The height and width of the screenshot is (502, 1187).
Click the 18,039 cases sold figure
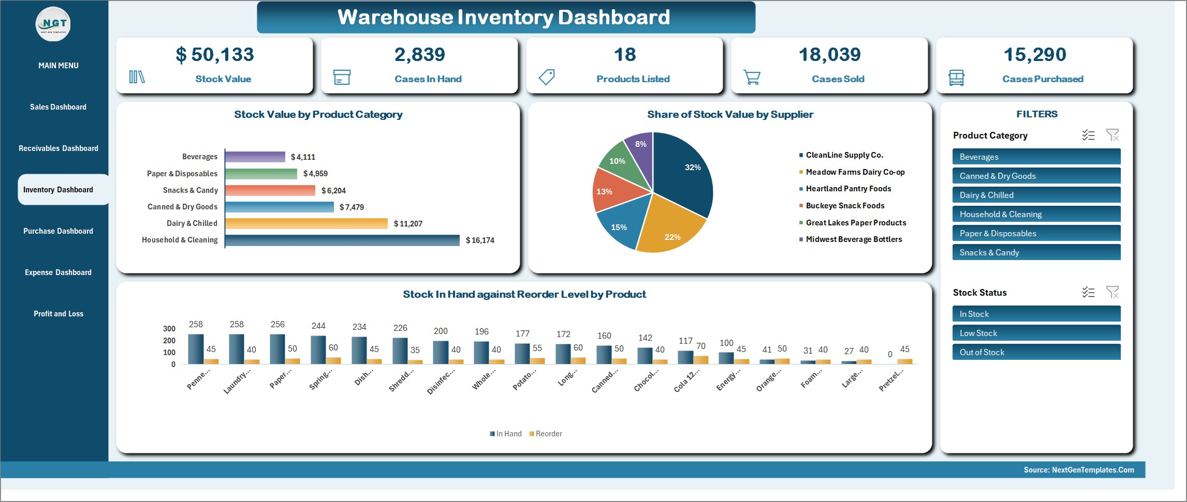pos(830,54)
